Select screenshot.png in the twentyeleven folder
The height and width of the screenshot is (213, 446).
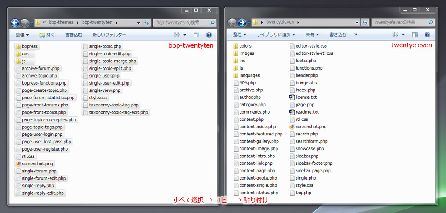[x=310, y=127]
